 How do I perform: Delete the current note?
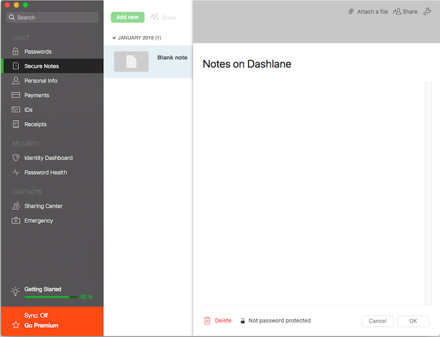(x=218, y=321)
